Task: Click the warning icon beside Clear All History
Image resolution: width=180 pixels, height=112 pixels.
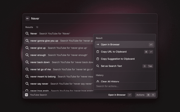Action: point(98,81)
